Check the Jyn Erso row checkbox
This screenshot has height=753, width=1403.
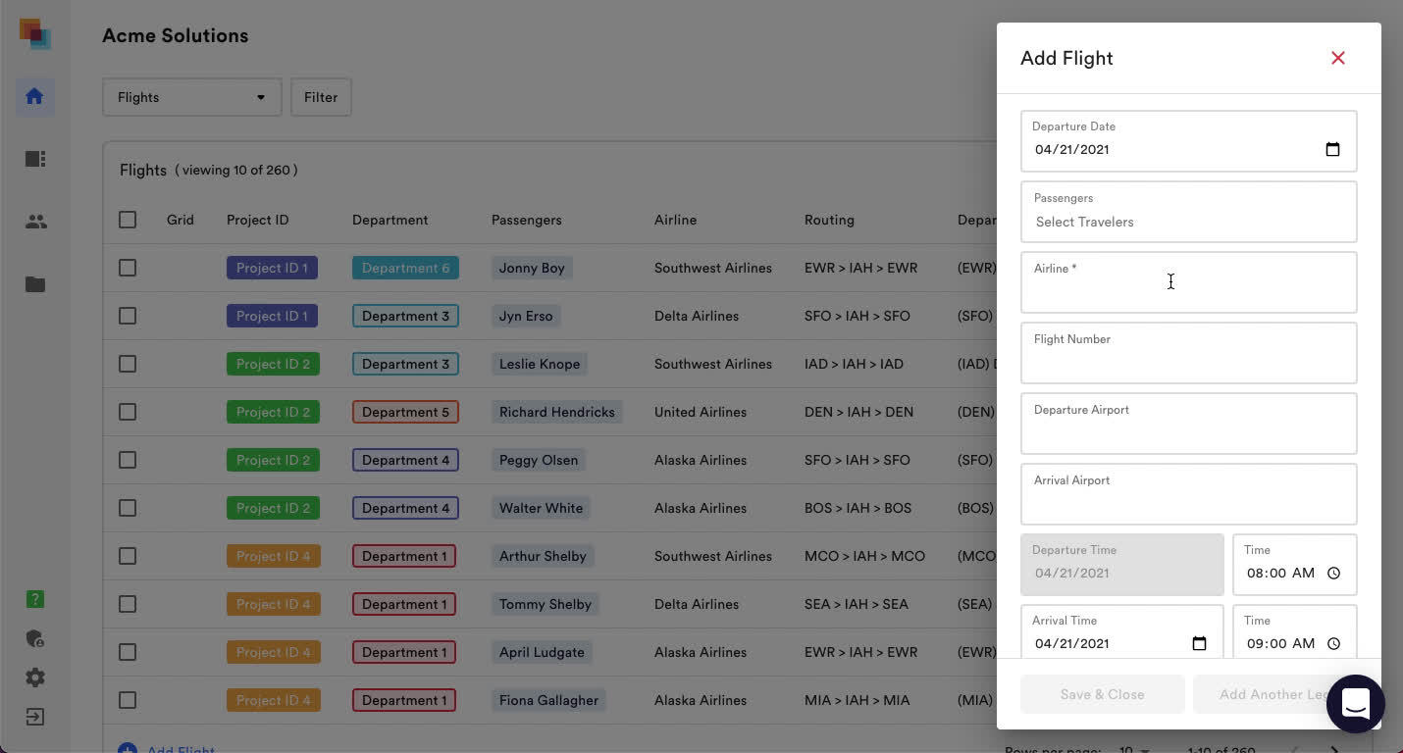(128, 316)
